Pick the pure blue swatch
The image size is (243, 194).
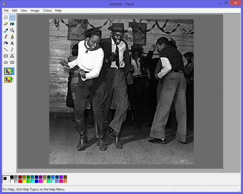(36, 181)
